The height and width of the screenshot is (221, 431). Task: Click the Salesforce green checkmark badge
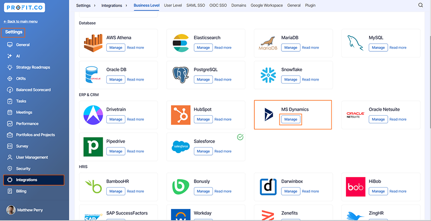(240, 137)
